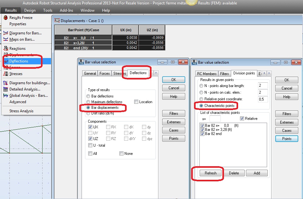Click the Global Analysis - Bars icon
The image size is (303, 199).
6,96
